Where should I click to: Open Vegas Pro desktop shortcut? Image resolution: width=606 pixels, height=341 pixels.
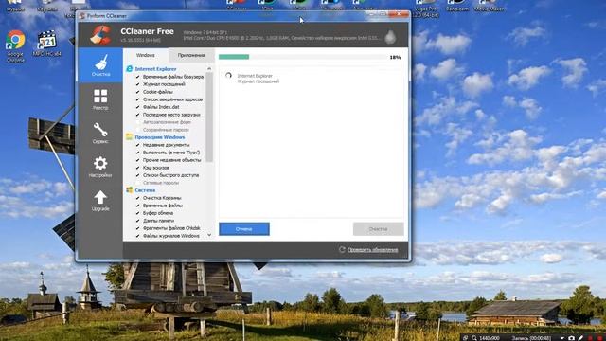(x=425, y=9)
